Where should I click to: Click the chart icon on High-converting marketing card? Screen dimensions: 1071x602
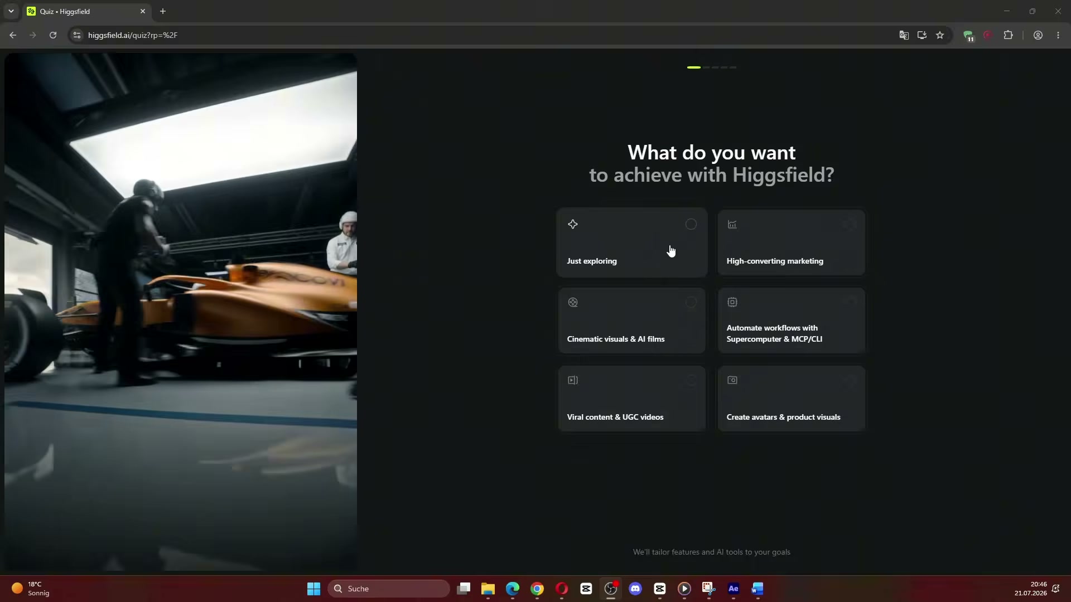tap(732, 224)
